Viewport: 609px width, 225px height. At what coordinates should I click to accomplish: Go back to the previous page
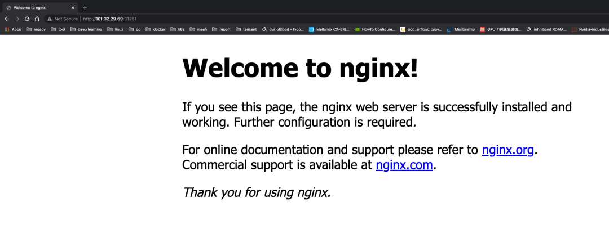pyautogui.click(x=7, y=19)
